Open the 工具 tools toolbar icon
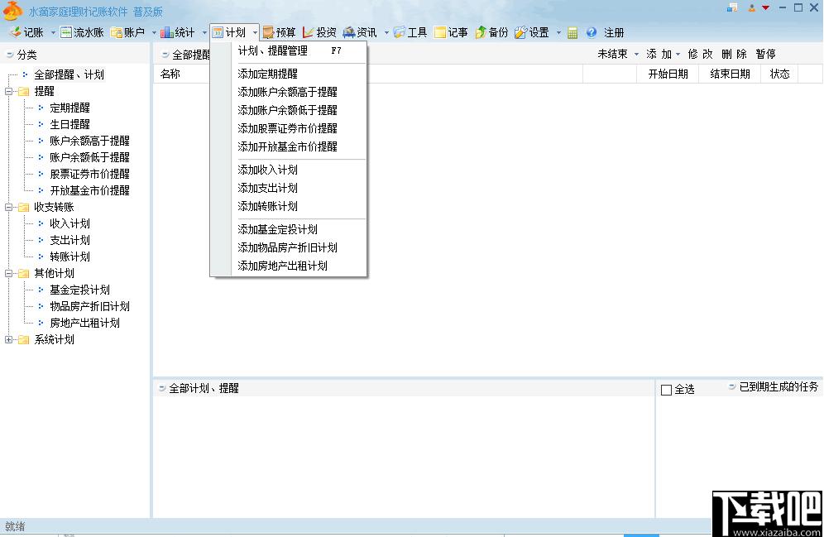The width and height of the screenshot is (824, 537). pos(399,32)
